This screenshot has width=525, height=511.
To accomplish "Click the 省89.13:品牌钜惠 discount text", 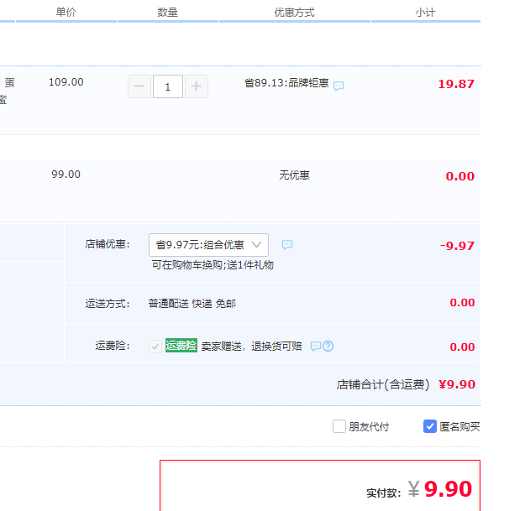I will 286,83.
